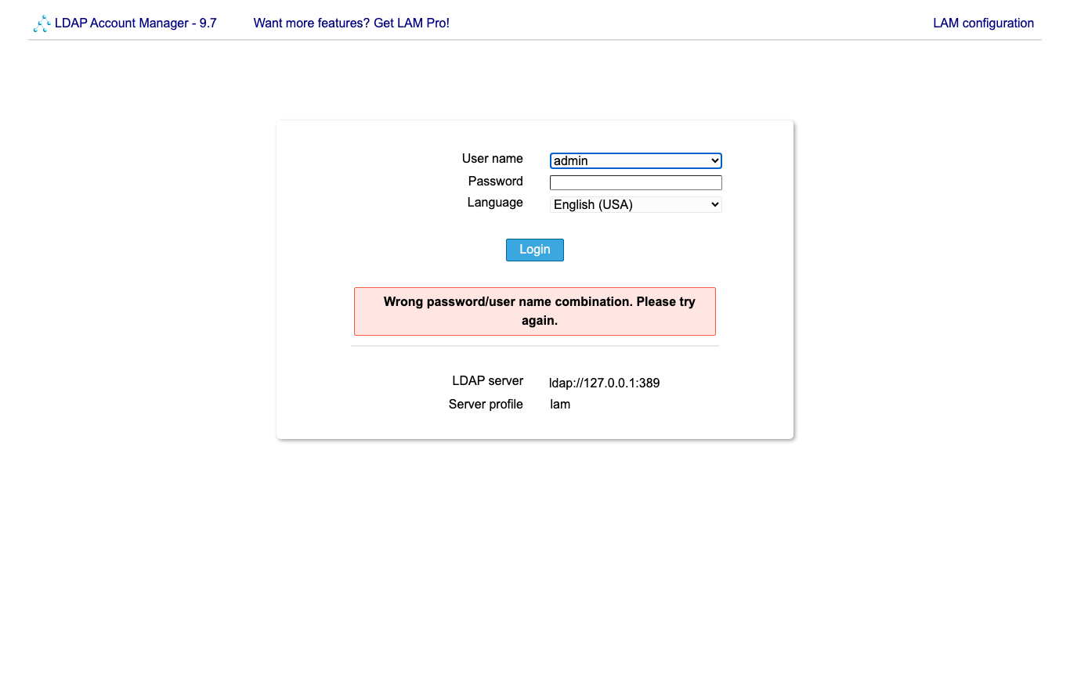This screenshot has height=673, width=1070.
Task: Expand the User name dropdown
Action: tap(636, 160)
